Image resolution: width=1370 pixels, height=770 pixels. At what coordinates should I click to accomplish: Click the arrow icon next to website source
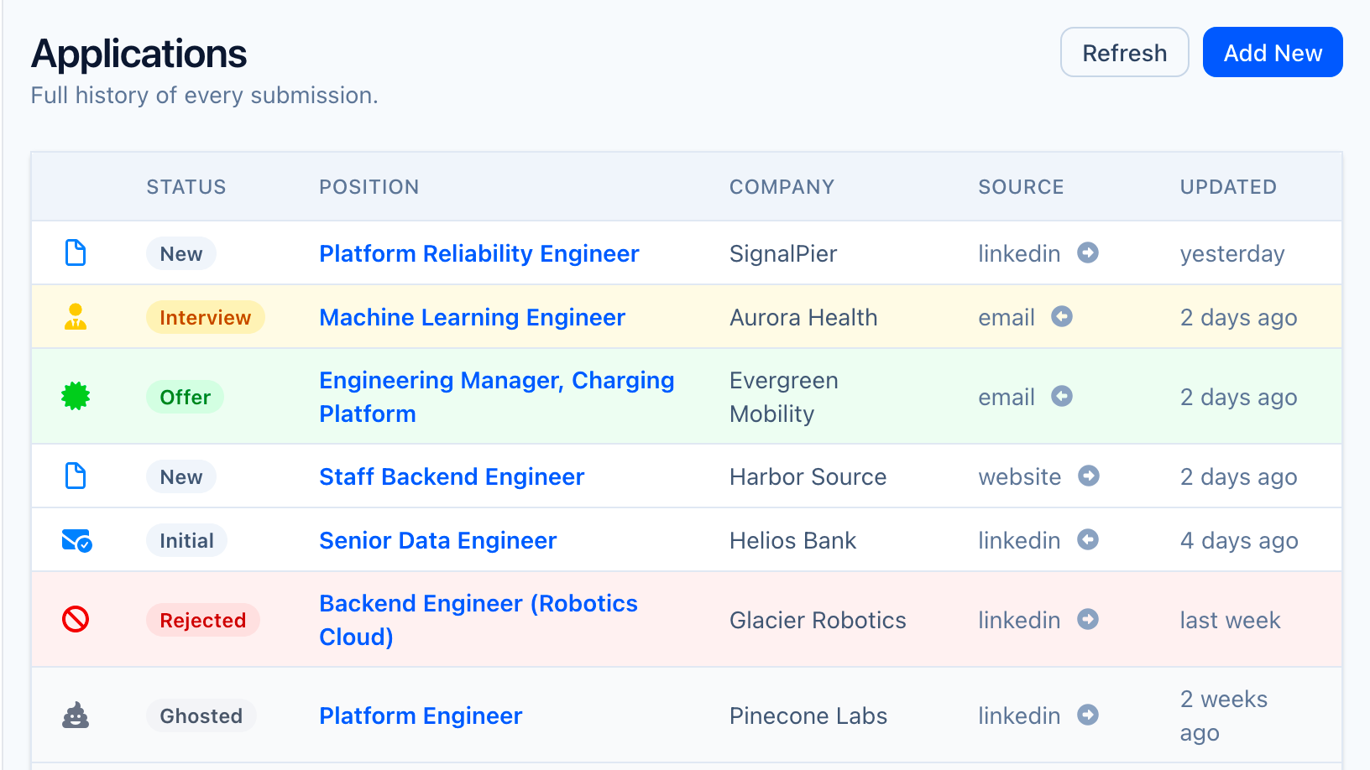1089,476
